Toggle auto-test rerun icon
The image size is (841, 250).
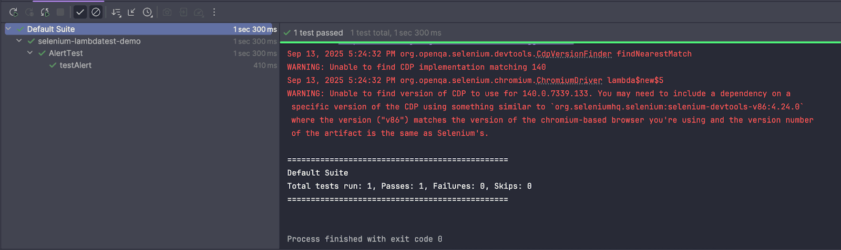tap(45, 12)
